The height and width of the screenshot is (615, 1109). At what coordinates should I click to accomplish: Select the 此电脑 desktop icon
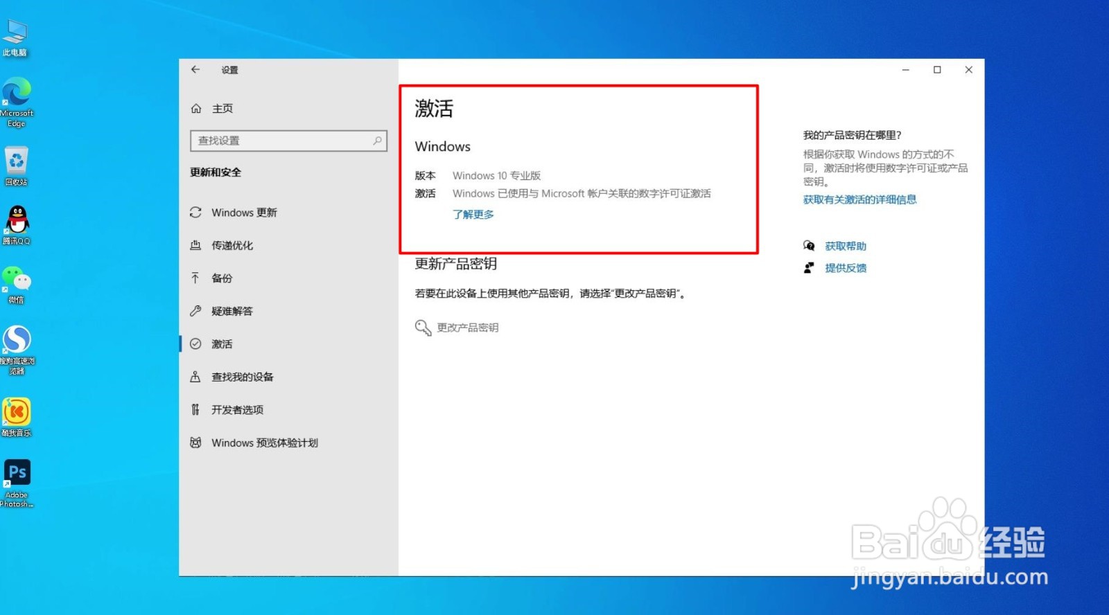(15, 37)
